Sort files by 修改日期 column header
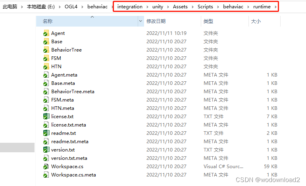Viewport: 306px width, 186px height. (172, 21)
